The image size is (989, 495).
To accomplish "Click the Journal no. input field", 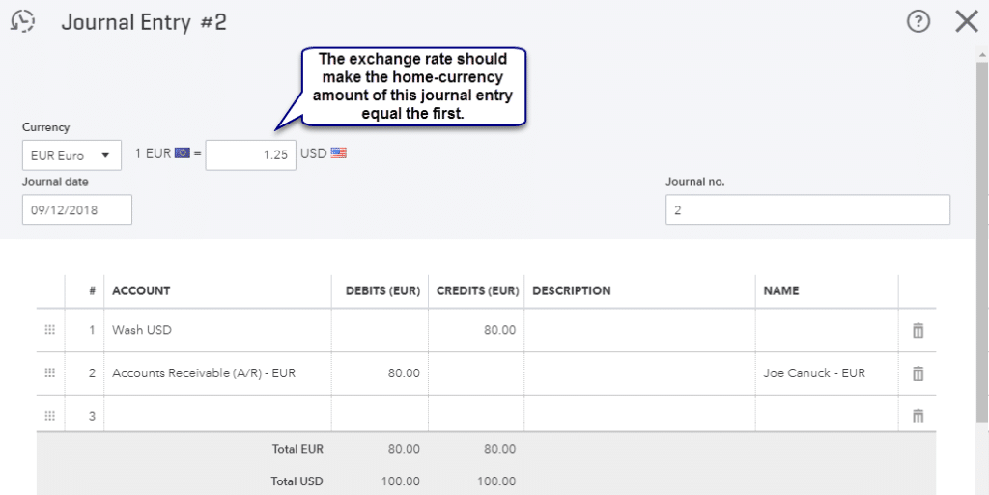I will coord(807,209).
